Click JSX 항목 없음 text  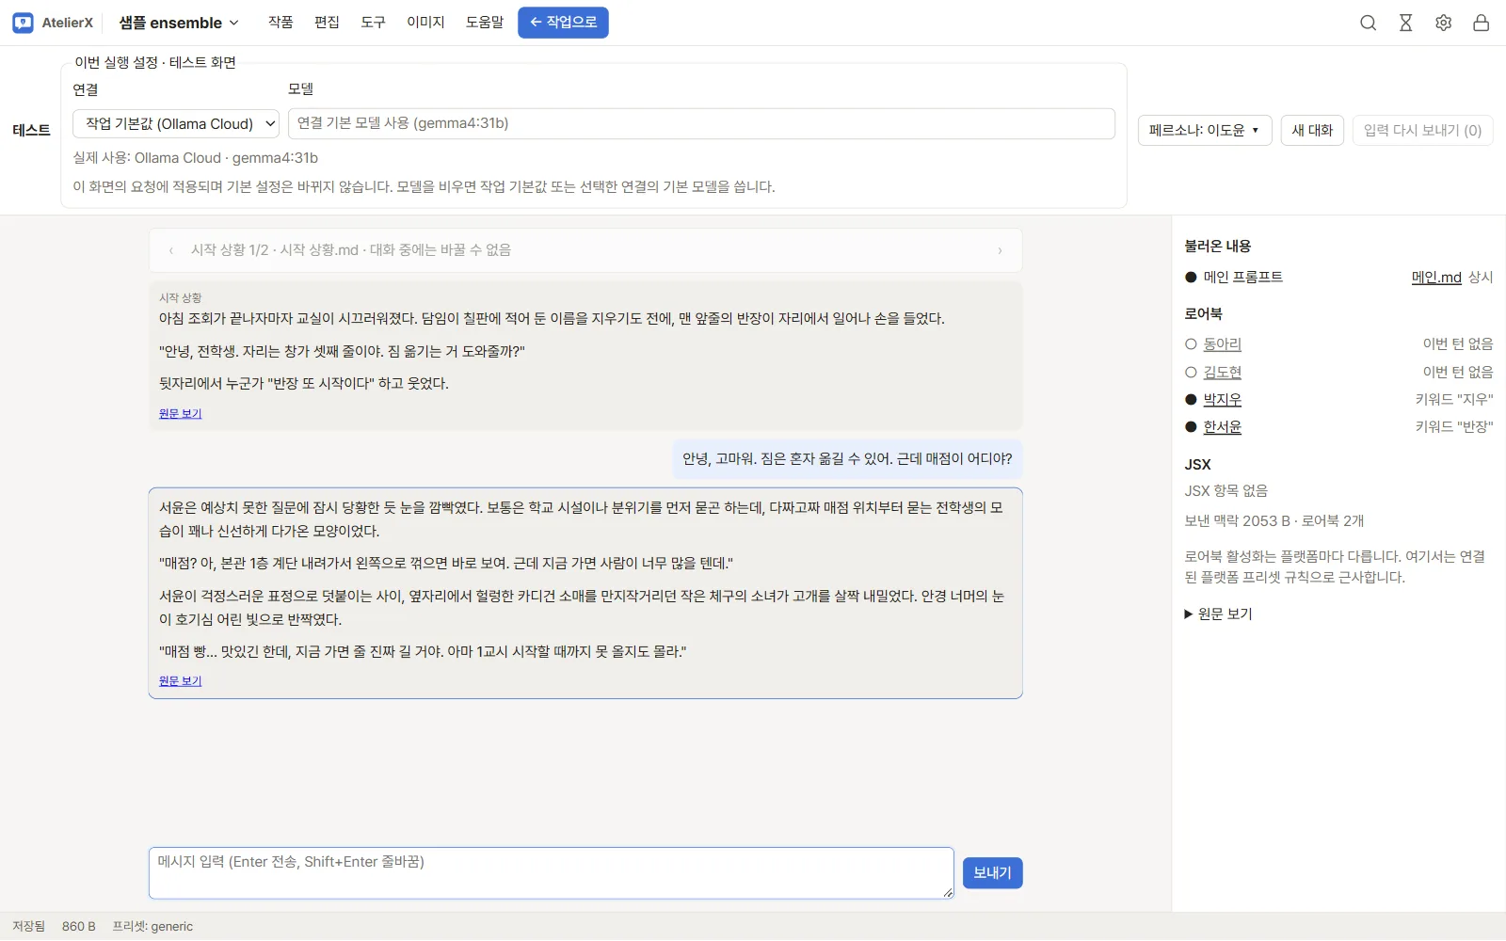click(x=1226, y=491)
